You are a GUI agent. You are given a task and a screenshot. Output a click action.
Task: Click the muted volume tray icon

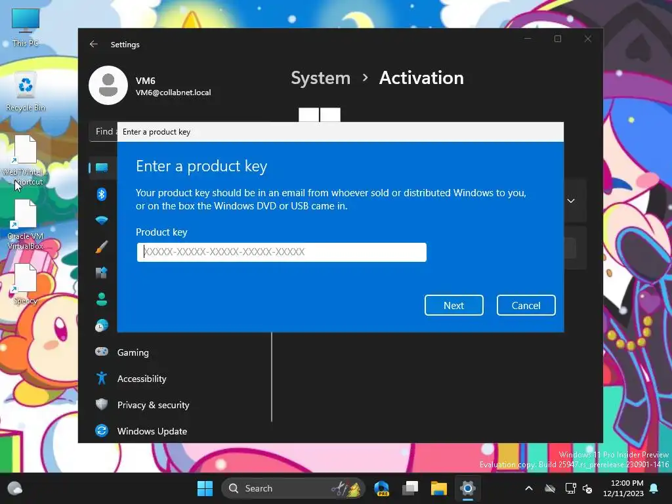pos(587,488)
